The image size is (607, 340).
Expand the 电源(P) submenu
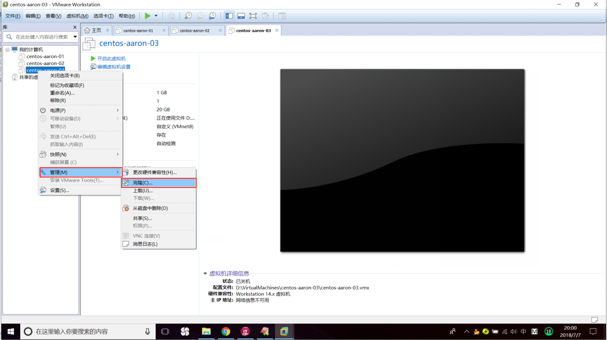pos(80,110)
